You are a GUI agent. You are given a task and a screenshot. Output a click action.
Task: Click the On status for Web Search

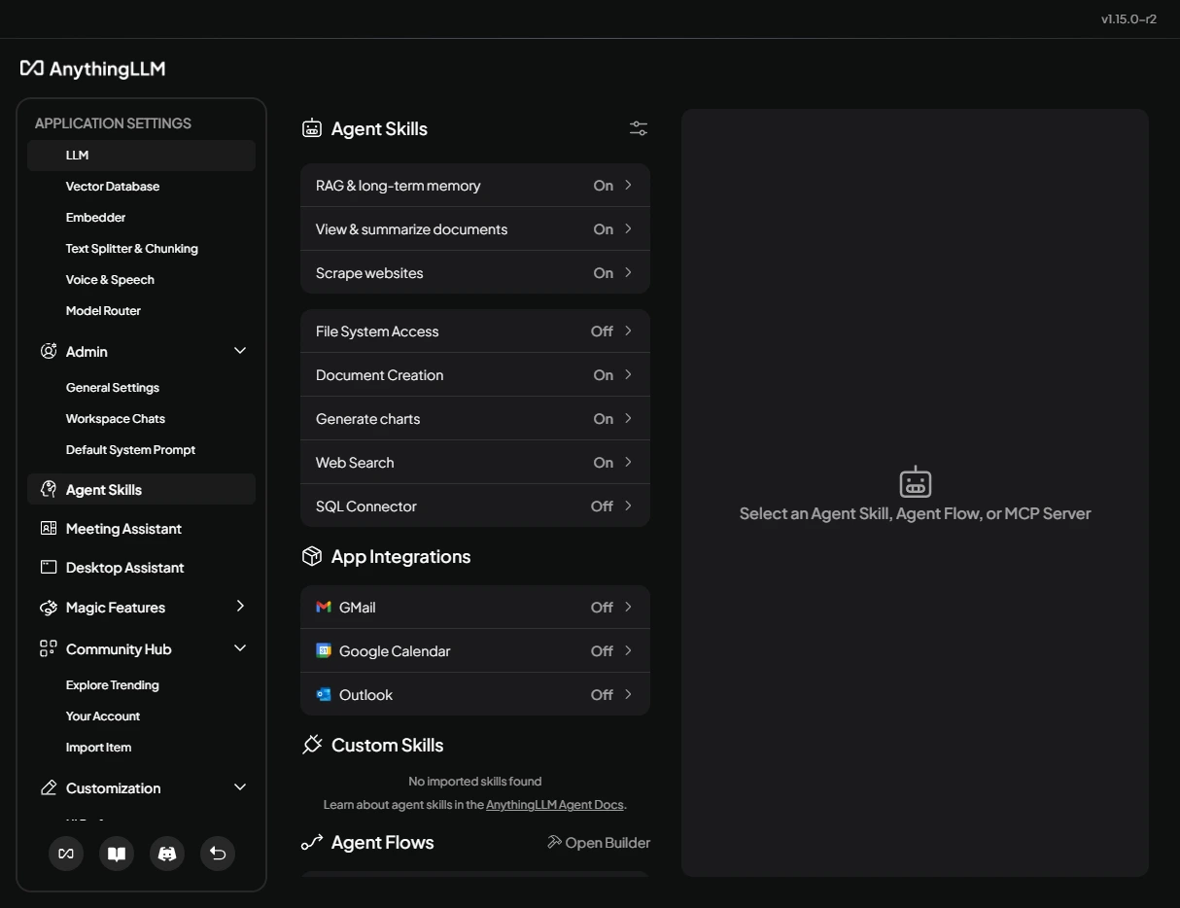pyautogui.click(x=604, y=463)
